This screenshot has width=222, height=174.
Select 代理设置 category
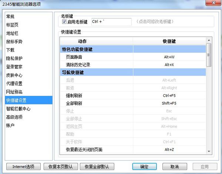click(x=28, y=83)
